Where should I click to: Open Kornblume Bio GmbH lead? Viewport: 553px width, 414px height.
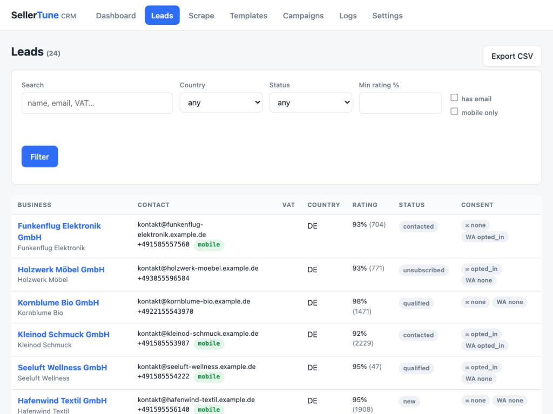[58, 302]
